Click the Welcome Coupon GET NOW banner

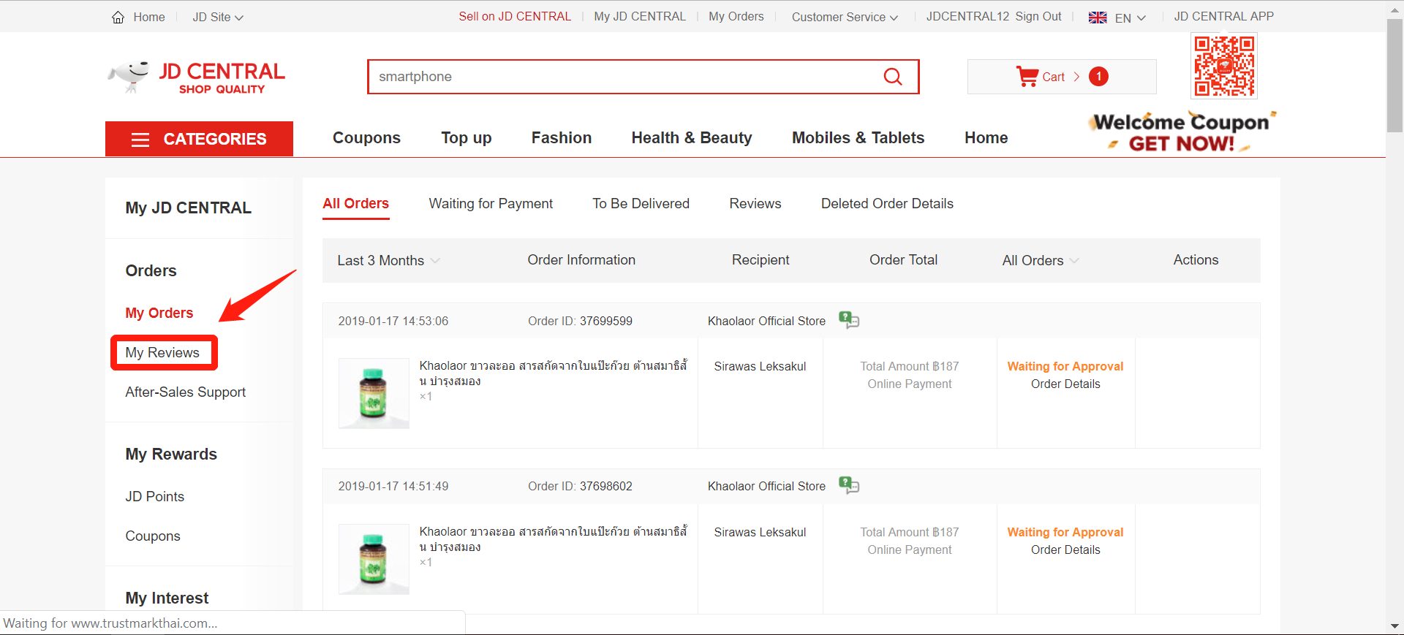pyautogui.click(x=1182, y=132)
